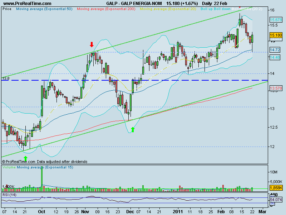Click the 22 date axis label
The image size is (286, 215).
click(252, 212)
